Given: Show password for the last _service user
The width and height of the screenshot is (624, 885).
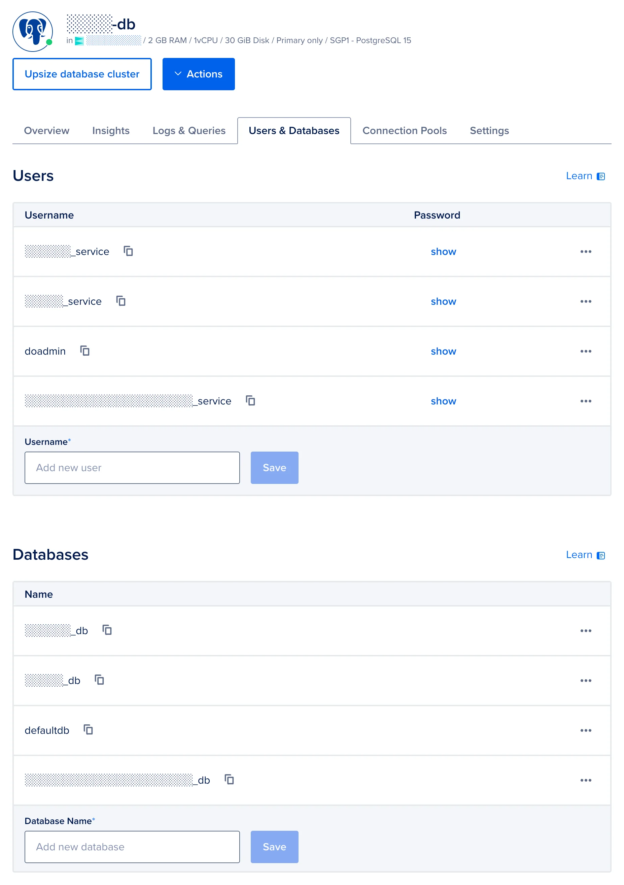Looking at the screenshot, I should coord(443,401).
